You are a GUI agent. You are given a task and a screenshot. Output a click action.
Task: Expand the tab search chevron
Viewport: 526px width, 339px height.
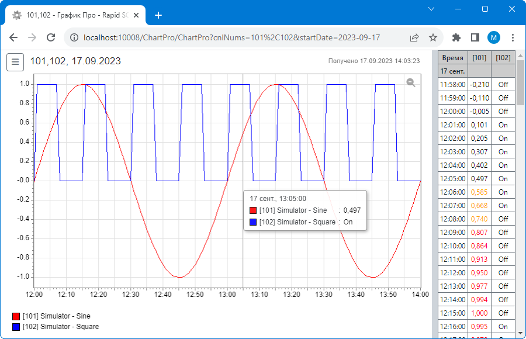tap(431, 9)
